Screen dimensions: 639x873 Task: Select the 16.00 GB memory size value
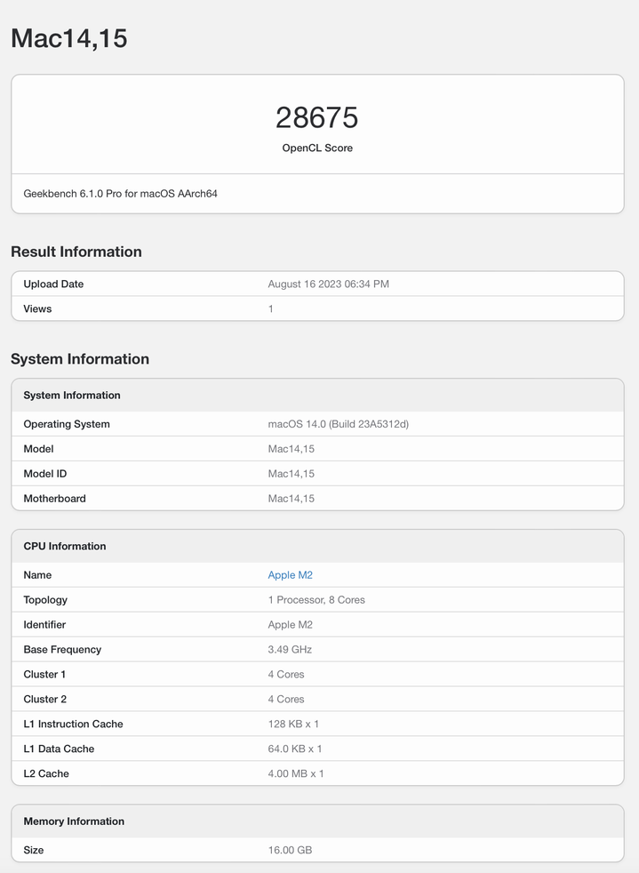(290, 850)
